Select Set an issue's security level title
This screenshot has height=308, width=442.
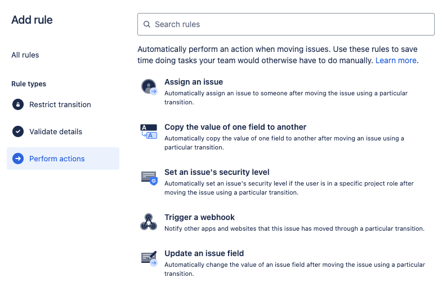click(x=217, y=172)
